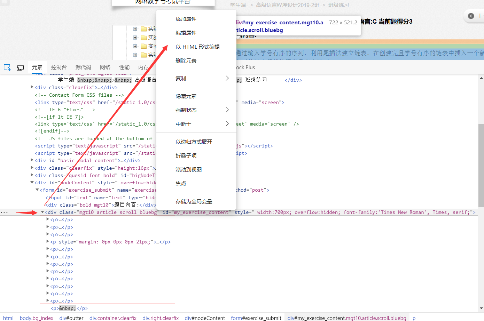Select the div#nodeContent breadcrumb

pos(205,318)
